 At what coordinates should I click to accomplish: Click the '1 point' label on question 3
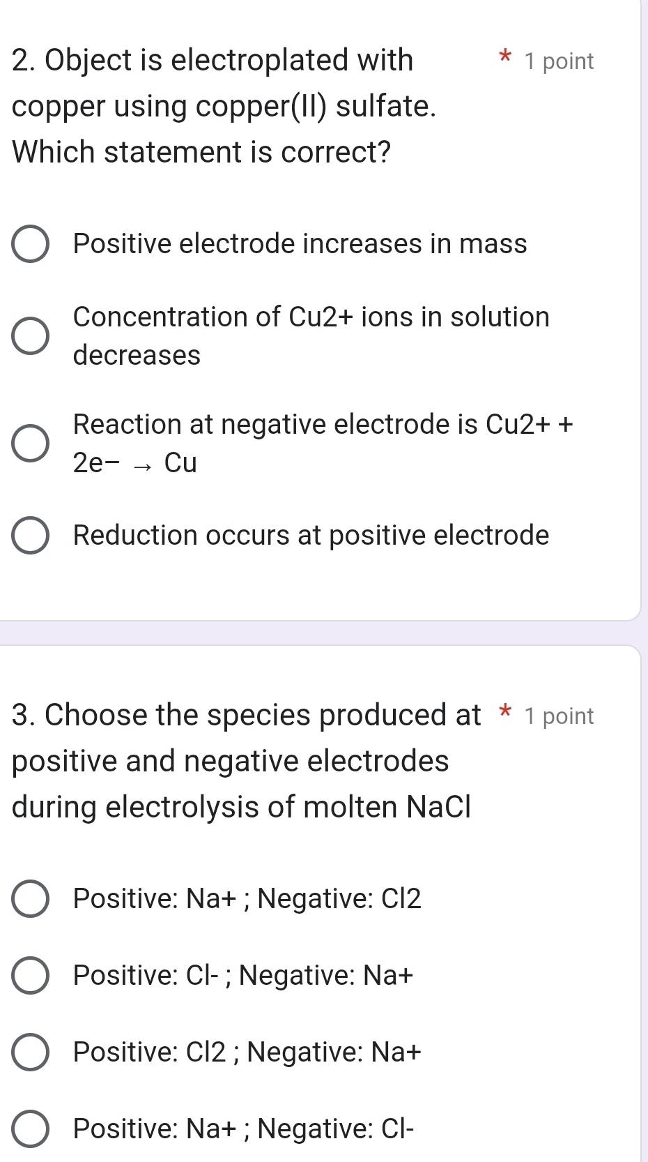click(x=560, y=716)
